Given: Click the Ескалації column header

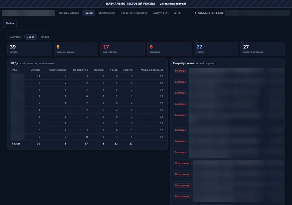Looking at the screenshot, I should point(99,70).
